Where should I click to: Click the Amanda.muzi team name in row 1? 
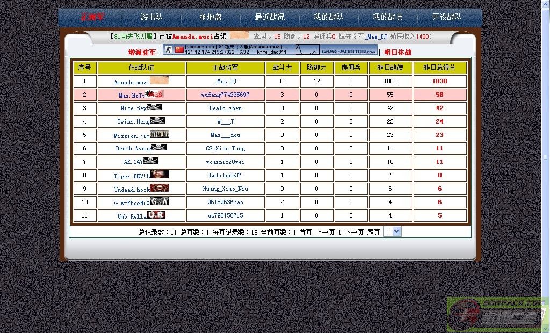132,82
